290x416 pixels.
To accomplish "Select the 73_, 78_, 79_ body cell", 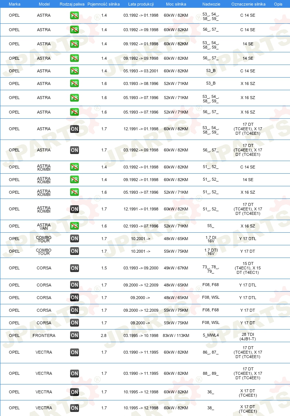I will (211, 269).
